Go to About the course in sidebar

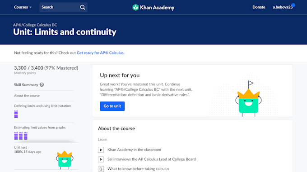tap(27, 96)
